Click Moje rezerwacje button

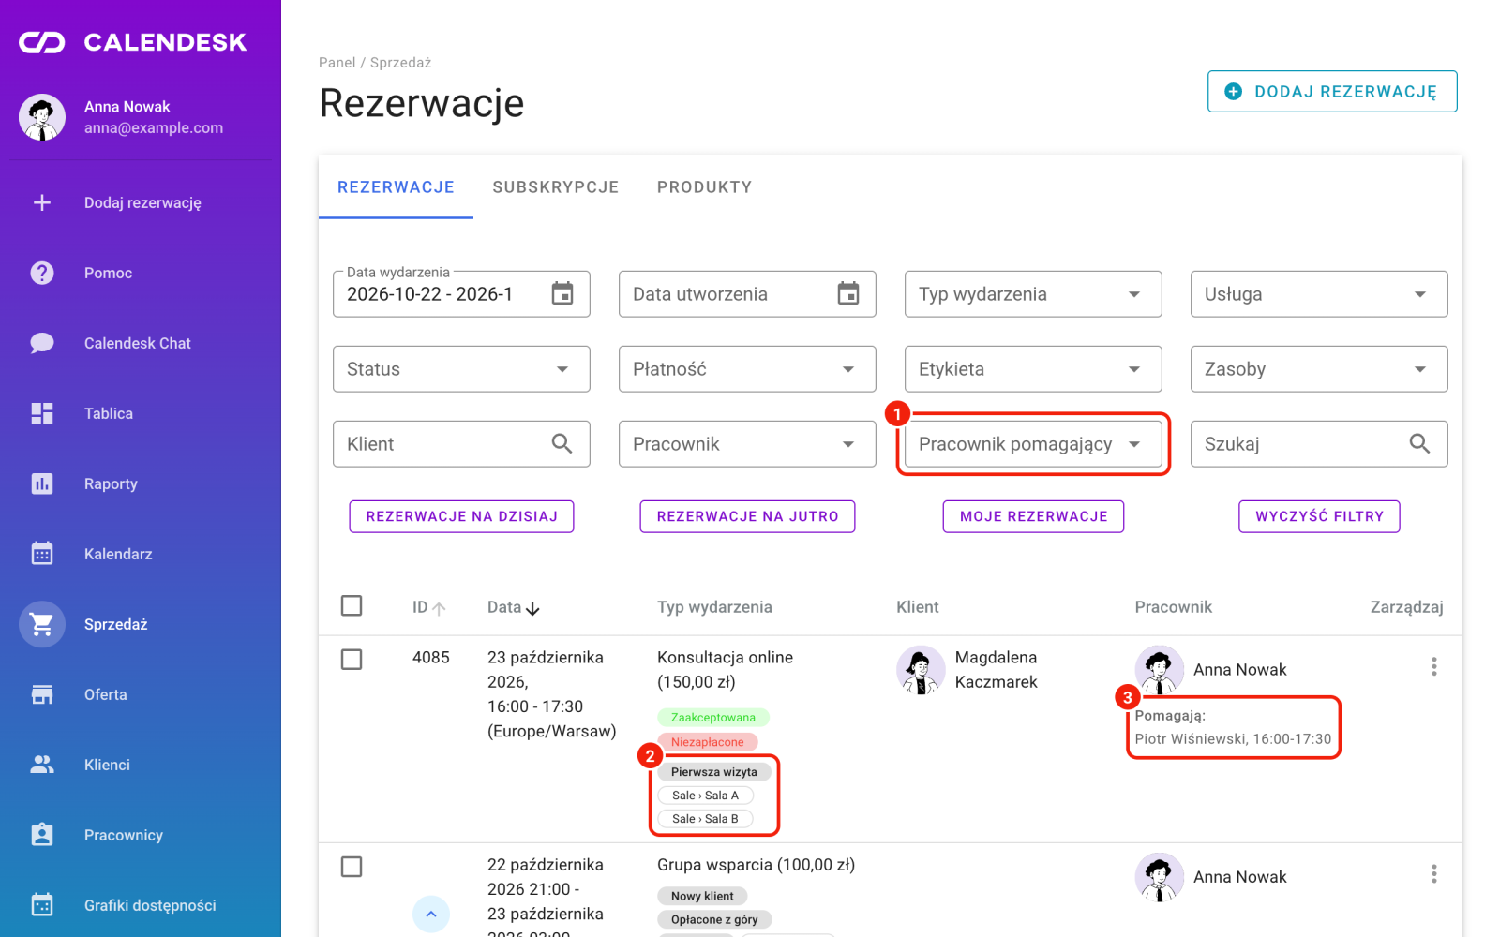pos(1033,516)
